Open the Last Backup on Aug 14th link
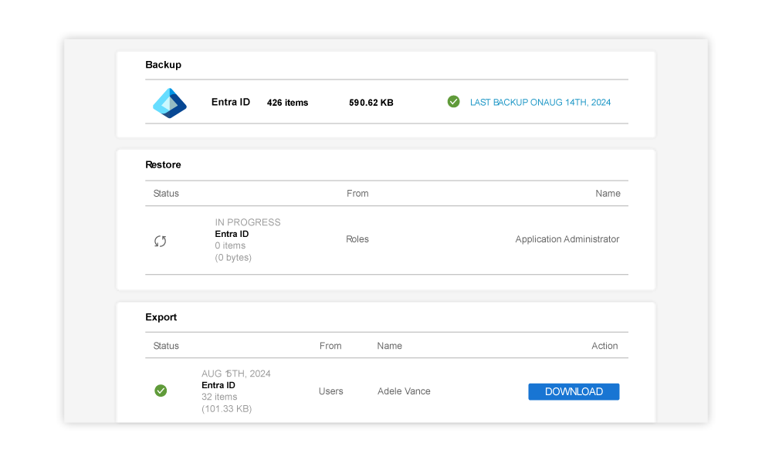 point(540,103)
